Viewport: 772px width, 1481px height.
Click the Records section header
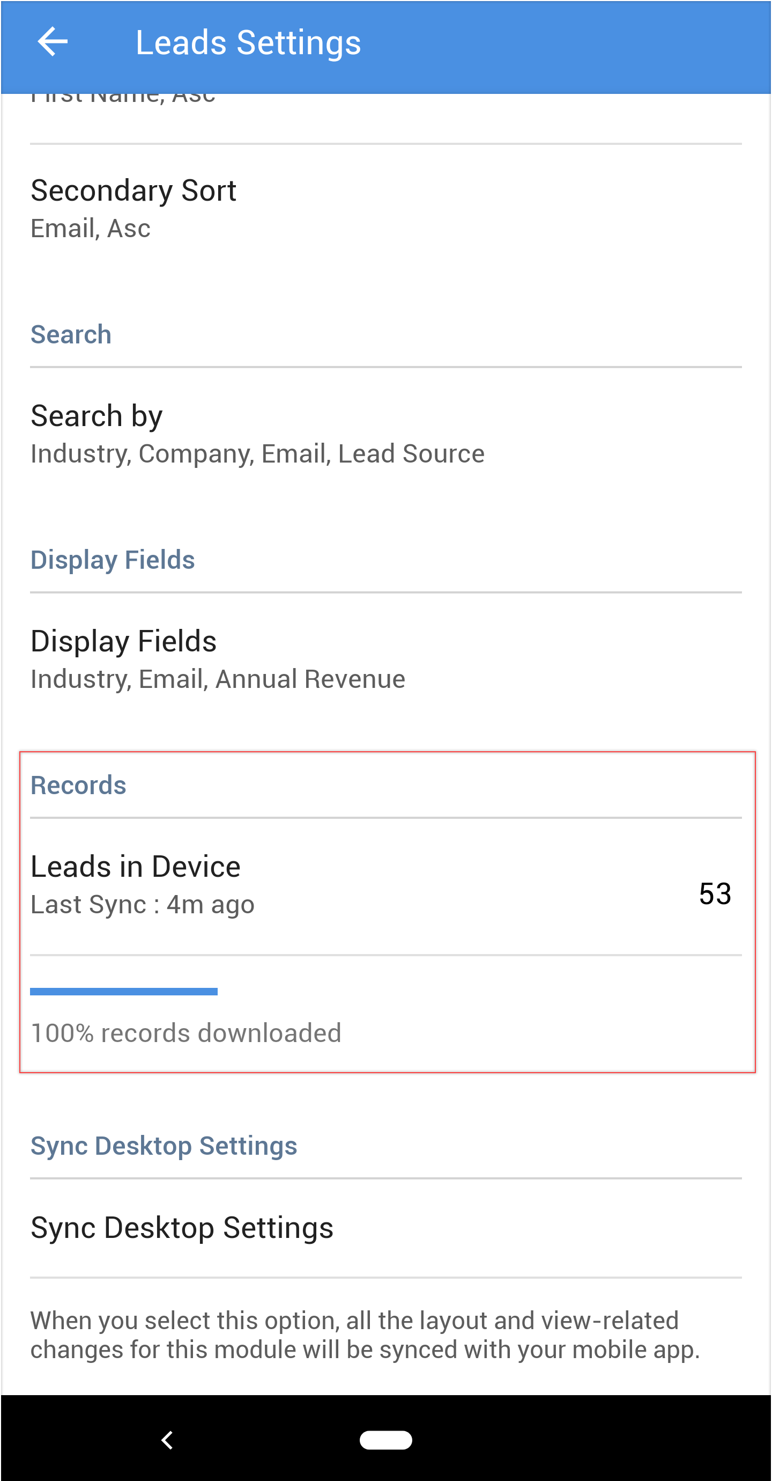point(78,786)
